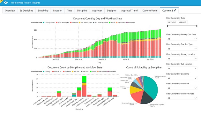Click the Pre-Publish legend swatch in top chart
The width and height of the screenshot is (201, 115).
click(117, 22)
